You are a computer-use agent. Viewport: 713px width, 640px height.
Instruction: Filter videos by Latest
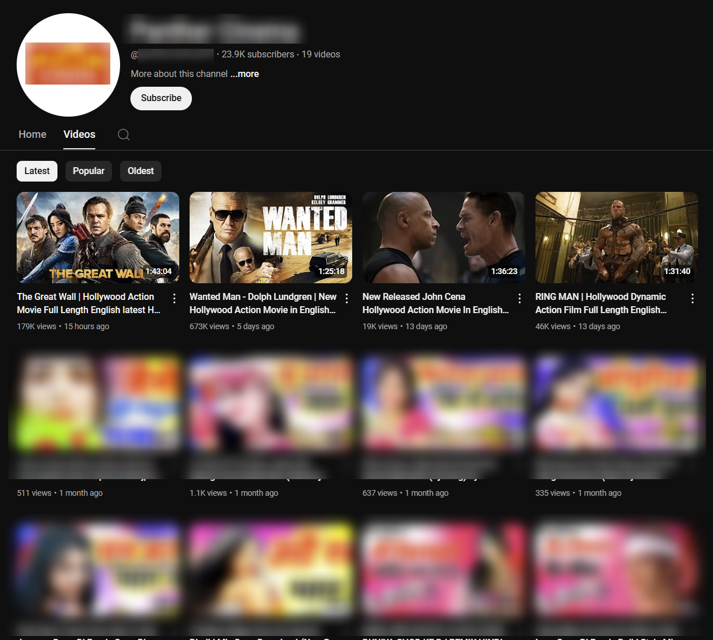pyautogui.click(x=37, y=171)
